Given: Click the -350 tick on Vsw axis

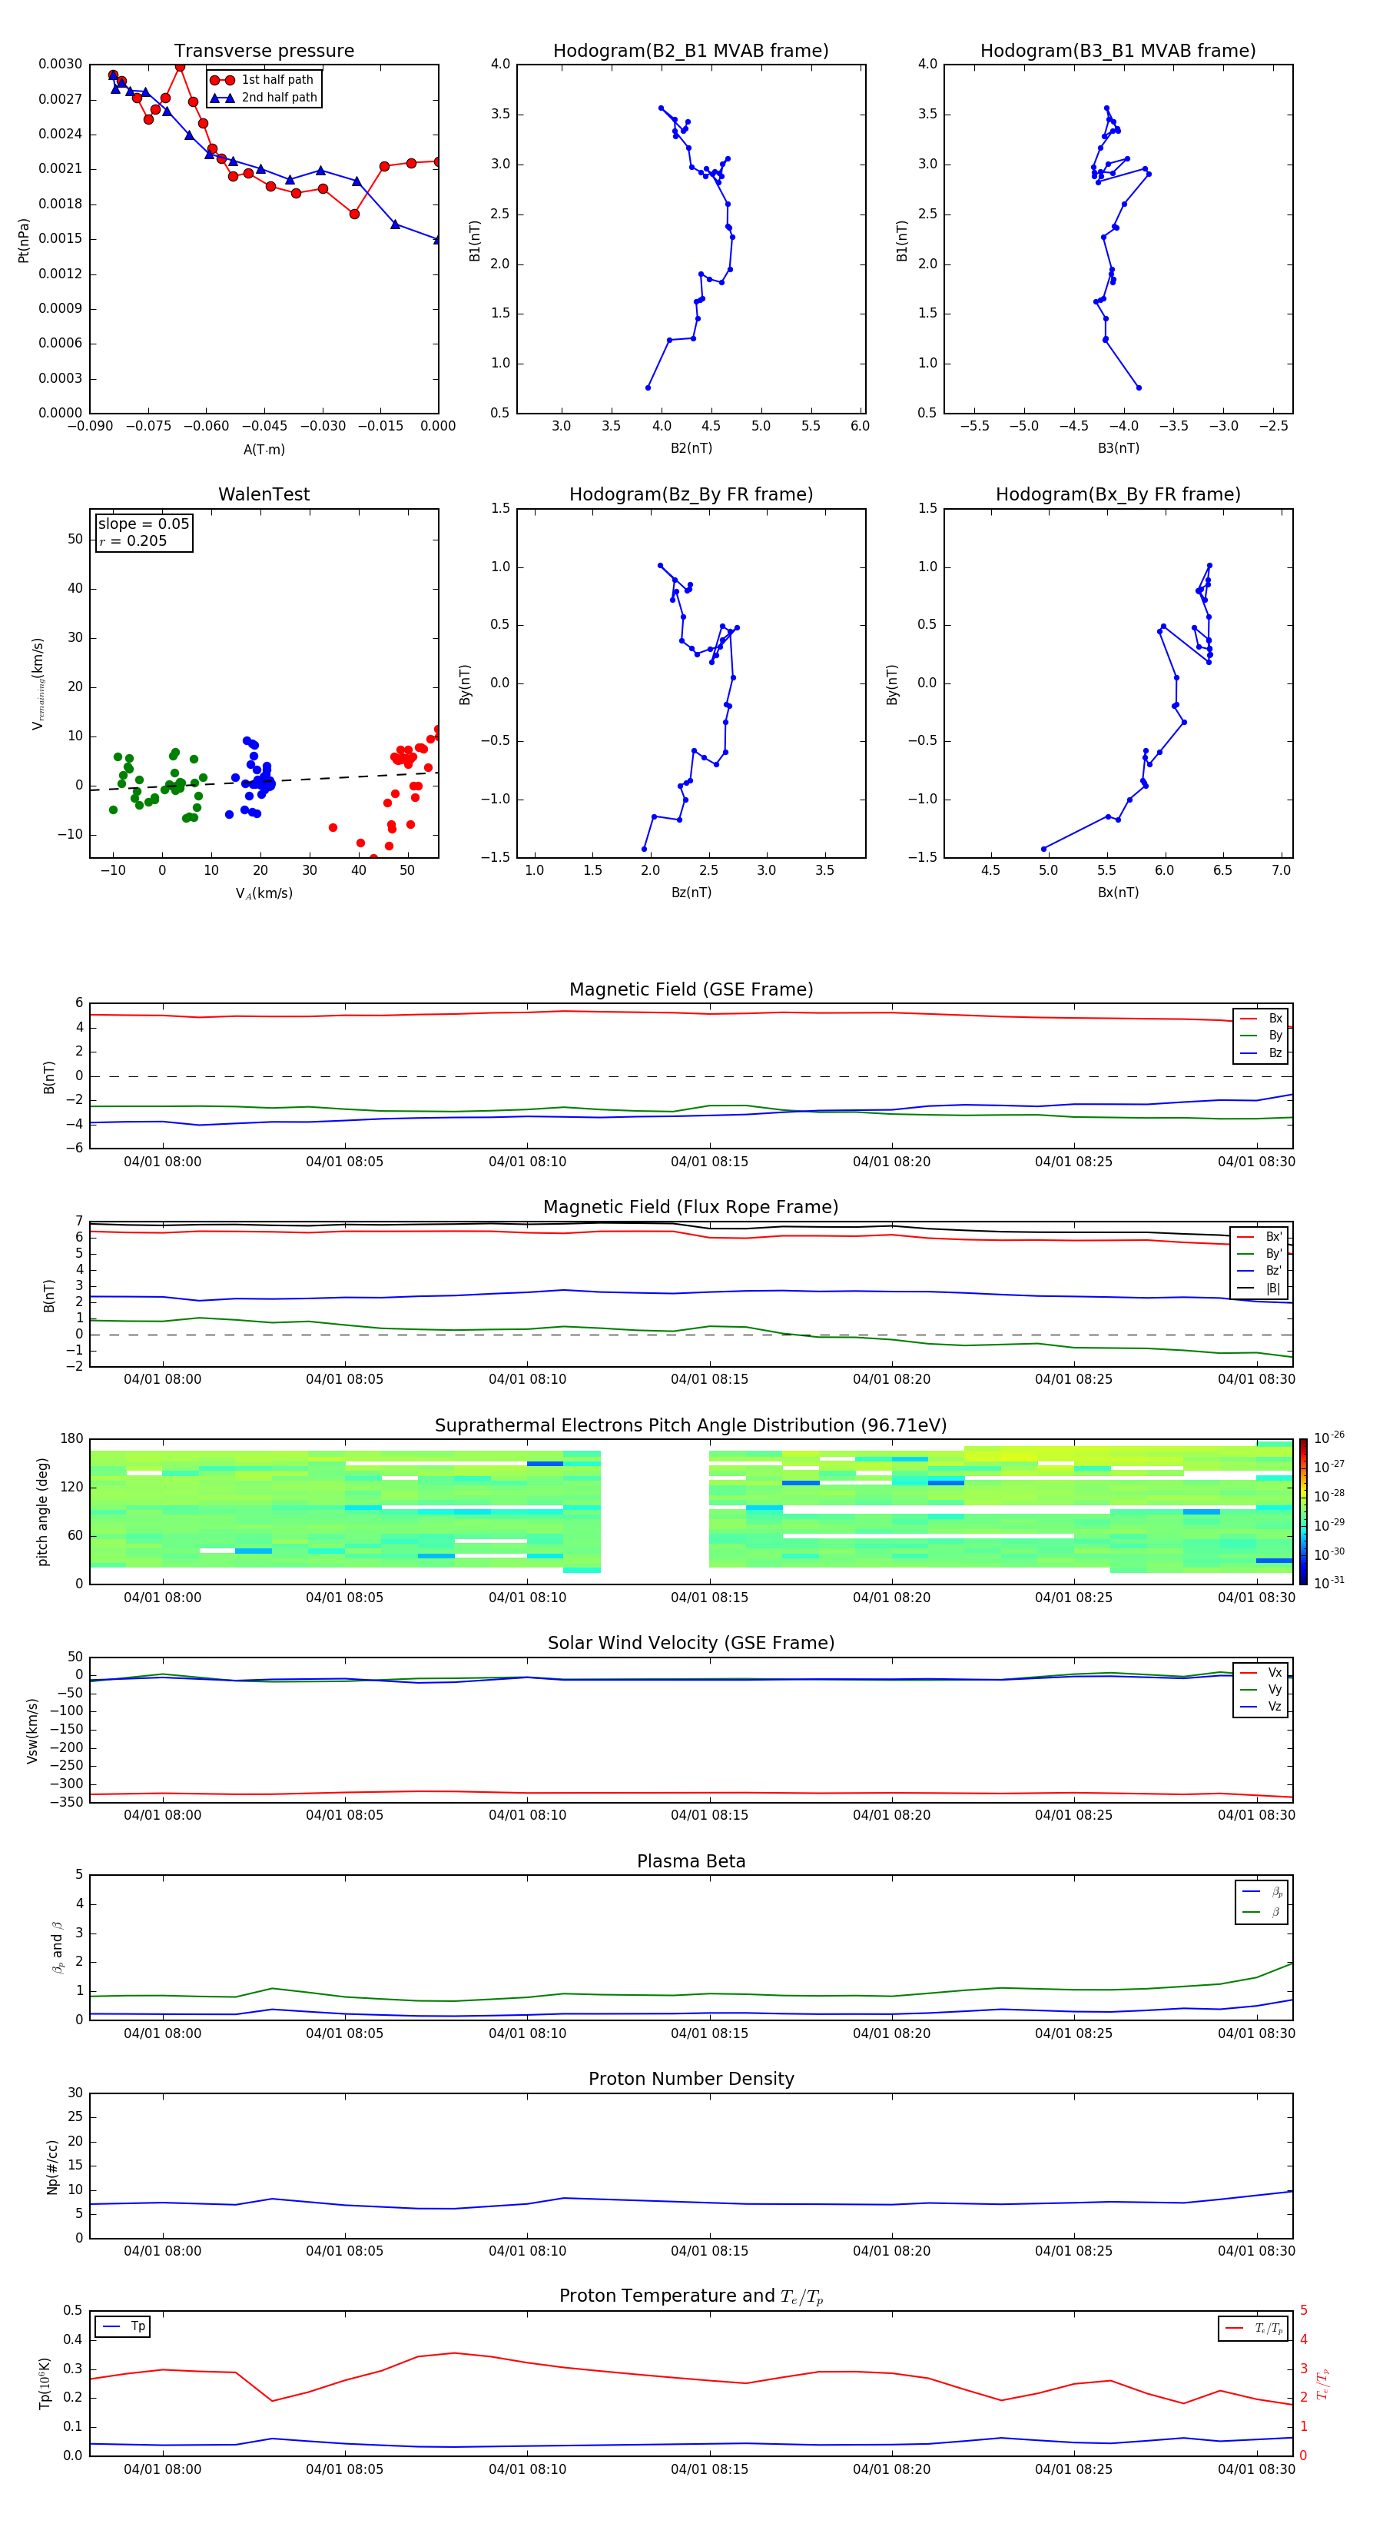Looking at the screenshot, I should click(x=67, y=1802).
